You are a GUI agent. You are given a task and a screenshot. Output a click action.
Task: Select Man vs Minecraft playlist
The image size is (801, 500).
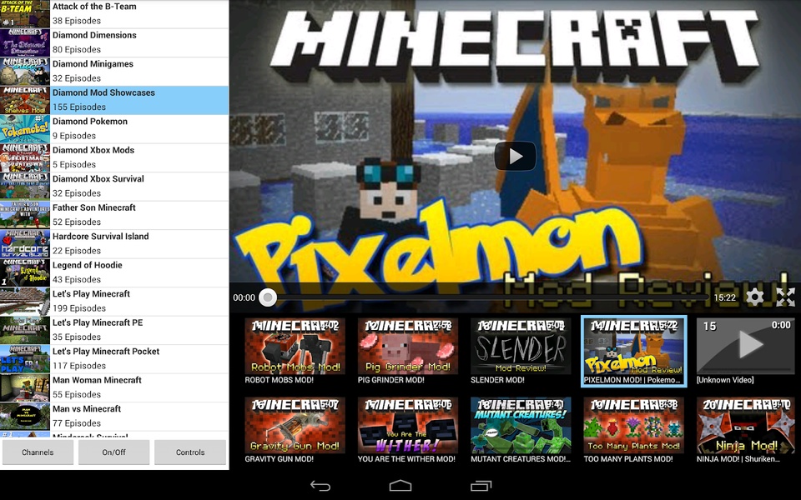pyautogui.click(x=114, y=416)
